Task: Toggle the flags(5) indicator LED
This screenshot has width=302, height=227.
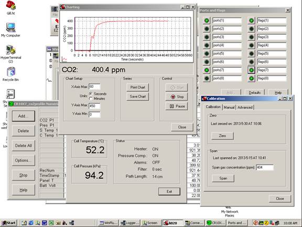Action: click(x=251, y=54)
